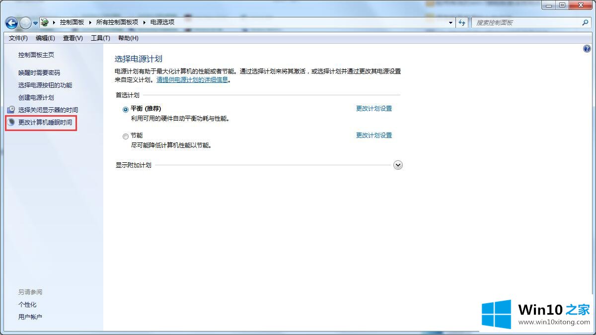Click the greyed Forward navigation arrow

click(25, 23)
